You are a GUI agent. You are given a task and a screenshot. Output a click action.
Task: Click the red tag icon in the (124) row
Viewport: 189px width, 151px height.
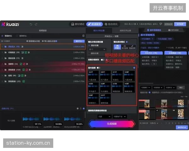pos(27,70)
